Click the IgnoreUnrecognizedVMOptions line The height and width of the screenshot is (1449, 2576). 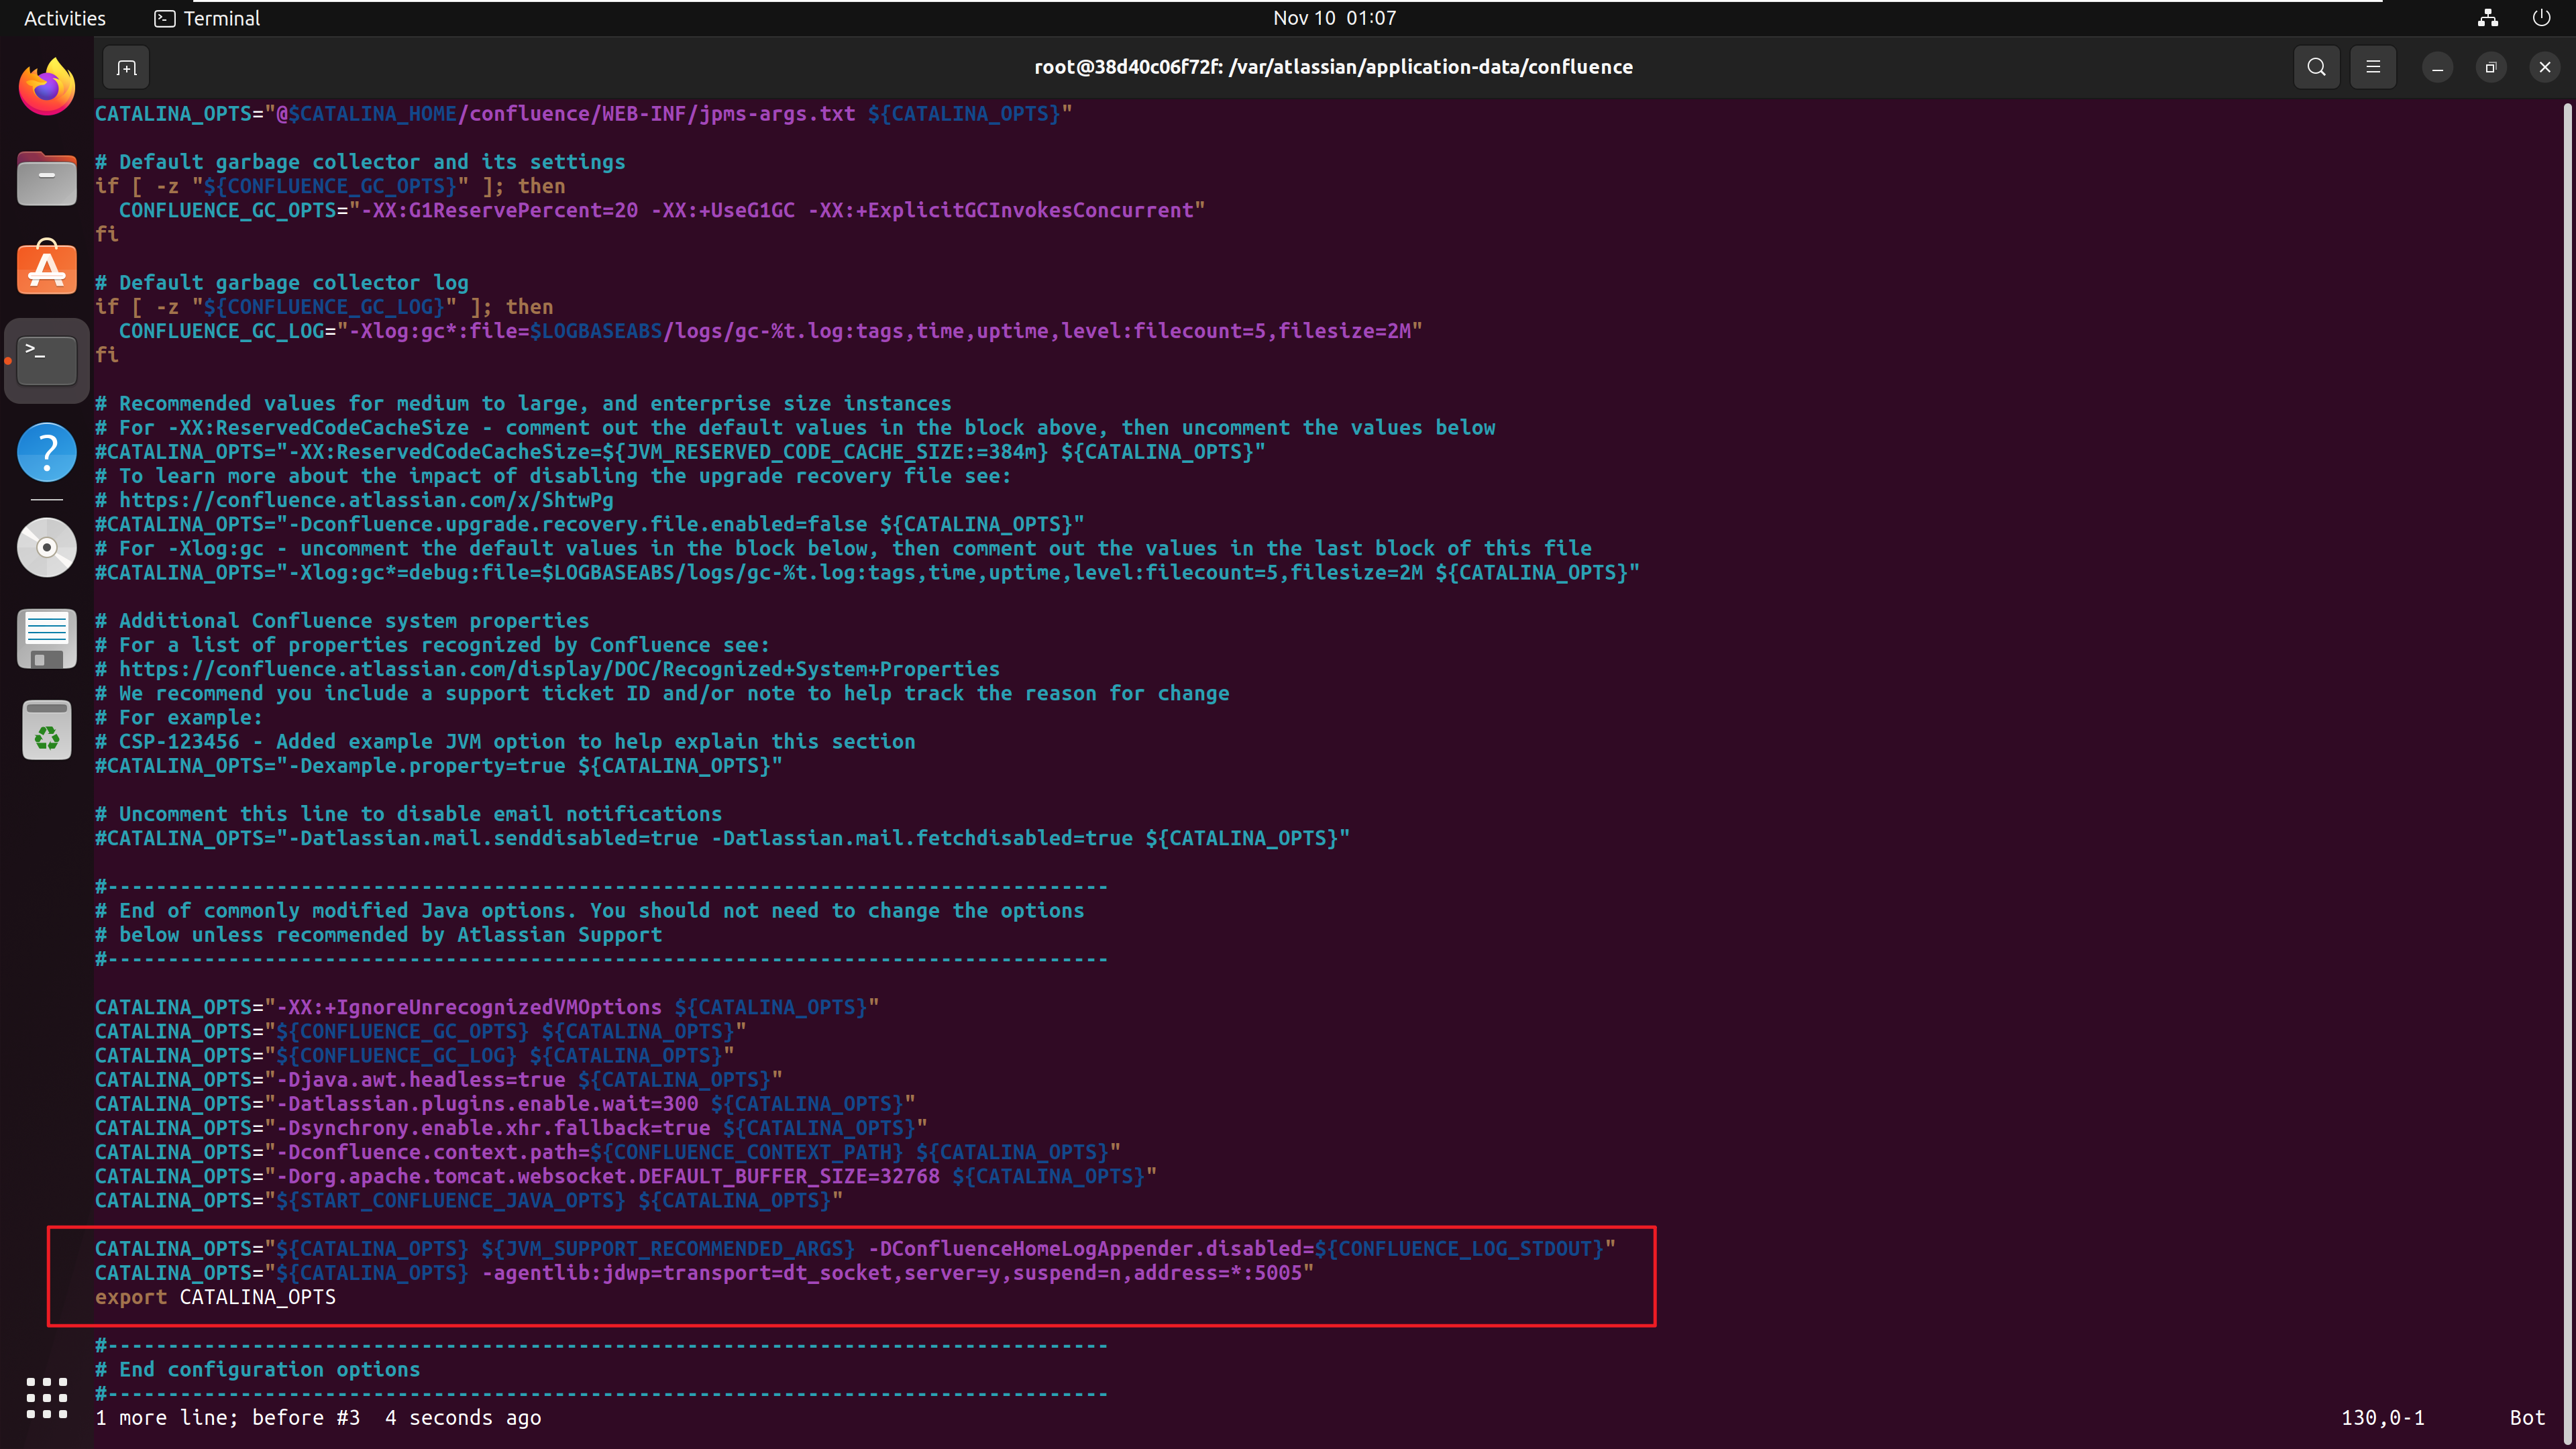487,1007
